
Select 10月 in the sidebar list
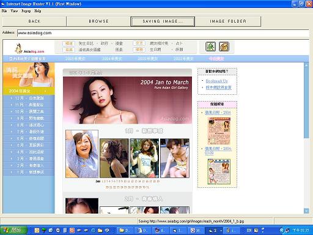(x=29, y=111)
